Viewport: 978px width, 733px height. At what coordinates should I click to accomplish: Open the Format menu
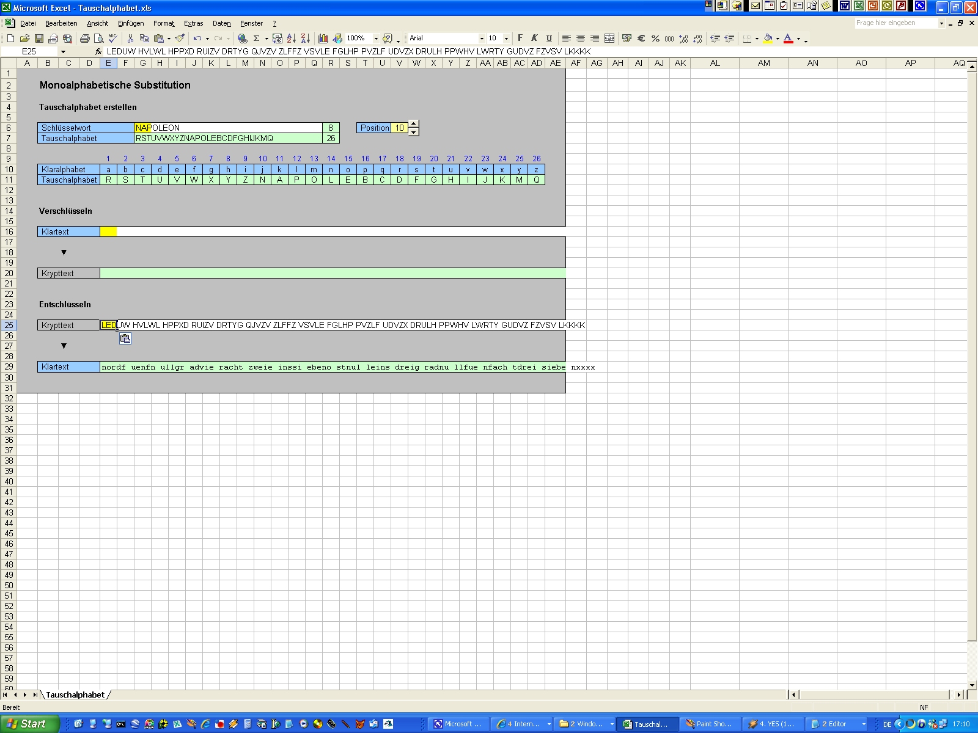[164, 23]
